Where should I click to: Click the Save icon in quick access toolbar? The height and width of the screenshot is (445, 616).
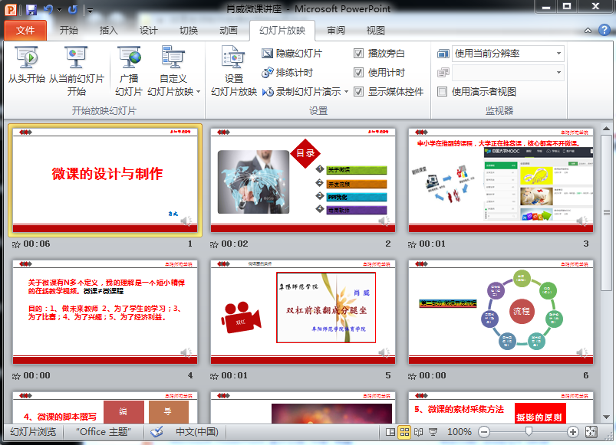click(x=31, y=9)
